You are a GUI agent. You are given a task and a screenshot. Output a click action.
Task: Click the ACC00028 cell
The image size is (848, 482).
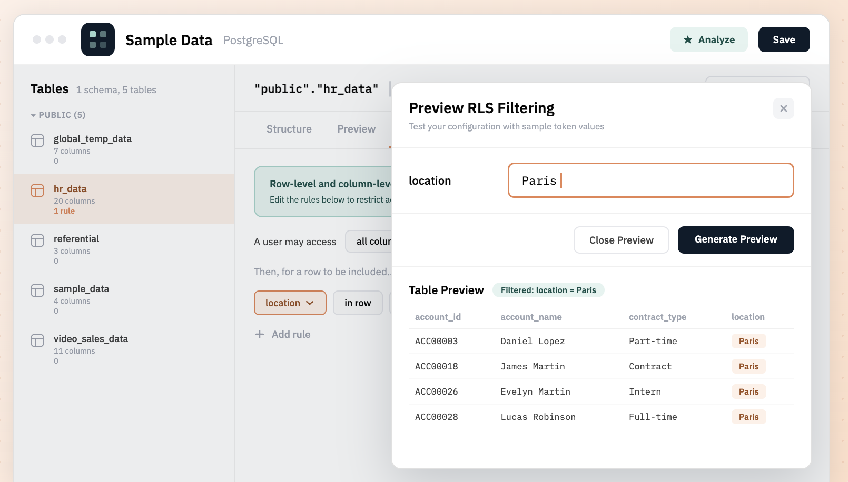point(437,417)
